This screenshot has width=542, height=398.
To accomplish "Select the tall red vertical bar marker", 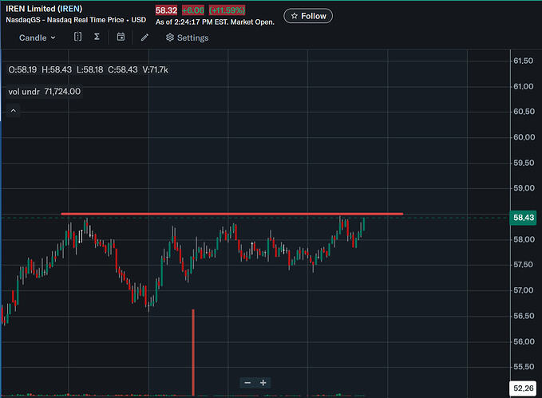I will 193,353.
